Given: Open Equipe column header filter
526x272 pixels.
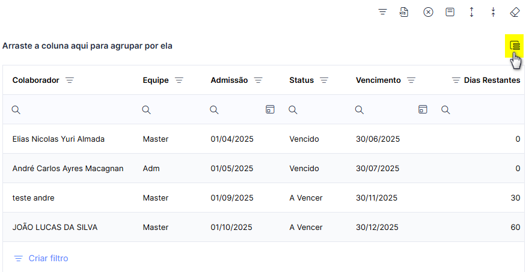Looking at the screenshot, I should pyautogui.click(x=179, y=80).
